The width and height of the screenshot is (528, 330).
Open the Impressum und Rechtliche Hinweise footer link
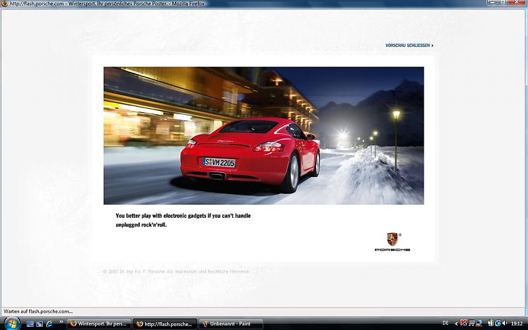coord(212,271)
